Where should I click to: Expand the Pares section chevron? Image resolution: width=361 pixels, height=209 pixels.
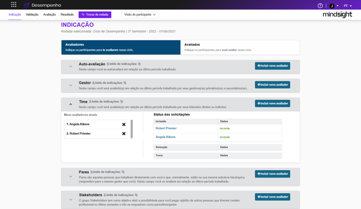pos(71,177)
